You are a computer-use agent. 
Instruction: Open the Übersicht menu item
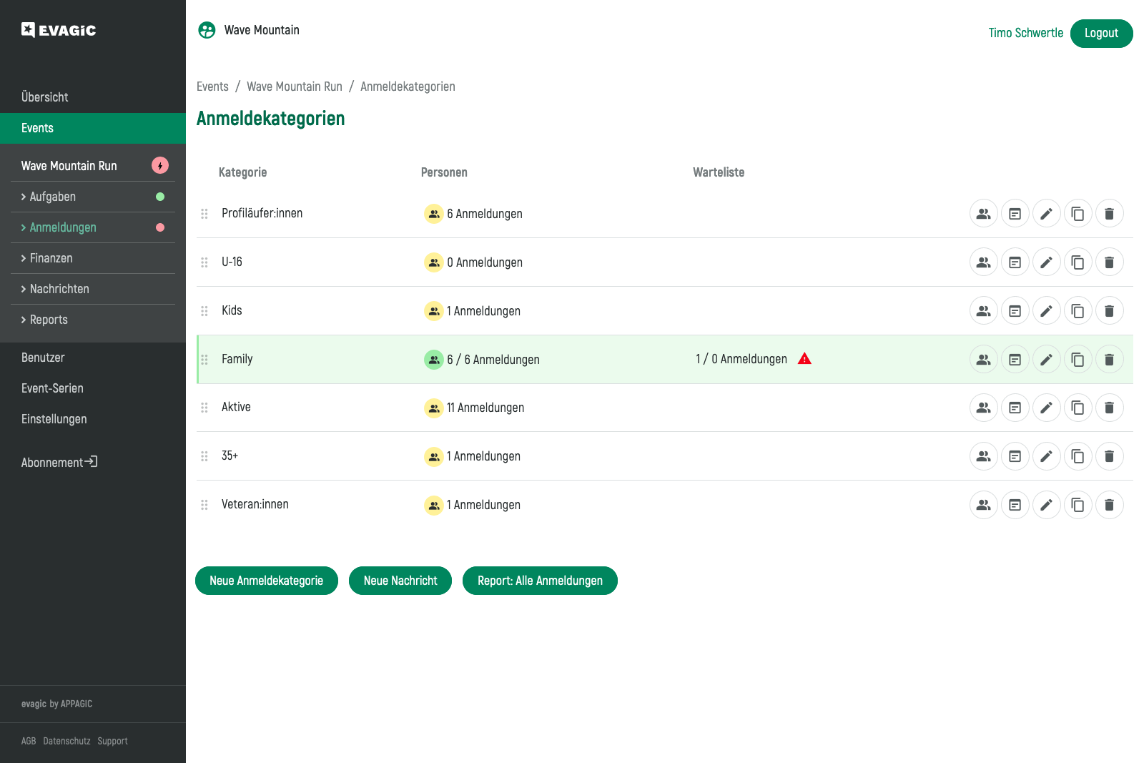tap(44, 97)
